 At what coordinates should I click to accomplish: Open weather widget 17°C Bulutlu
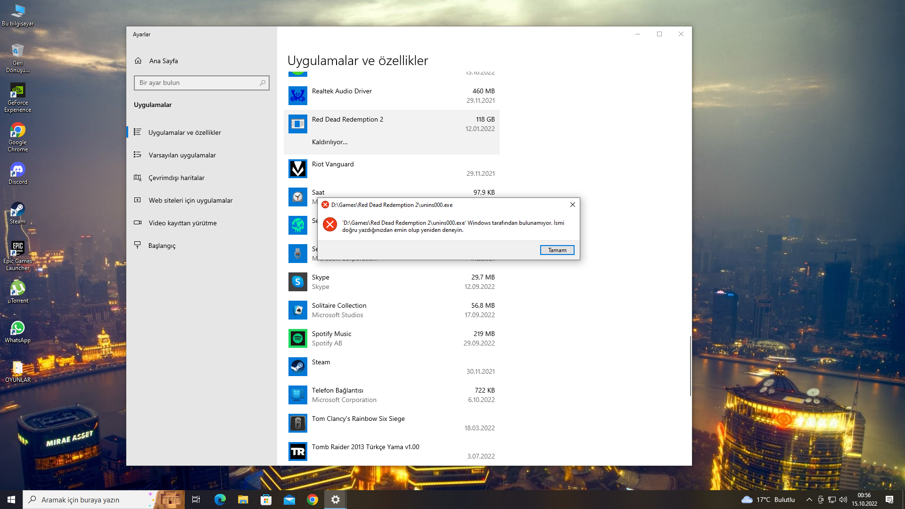768,500
